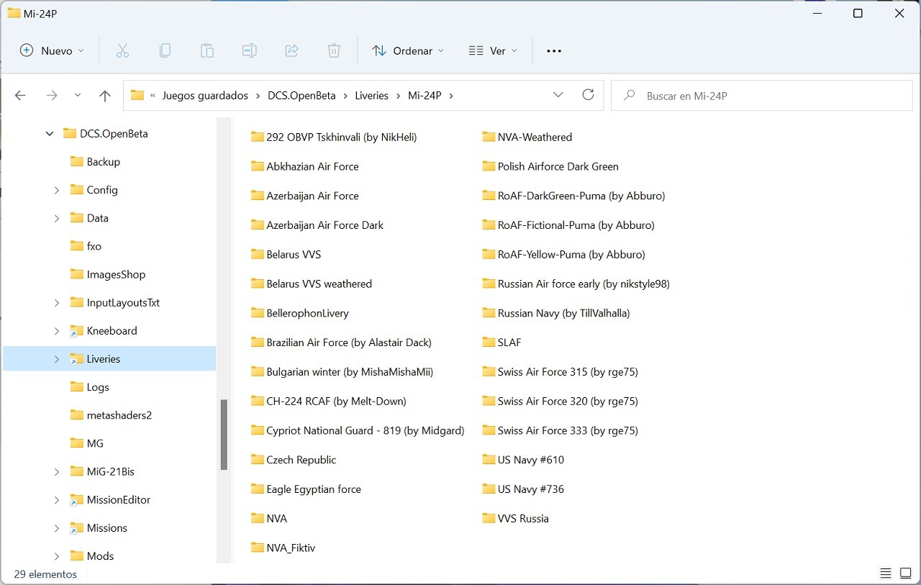This screenshot has height=585, width=921.
Task: Expand the MissionEditor tree node
Action: point(57,500)
